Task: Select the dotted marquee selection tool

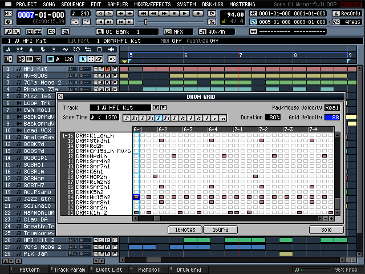Action: (x=91, y=59)
